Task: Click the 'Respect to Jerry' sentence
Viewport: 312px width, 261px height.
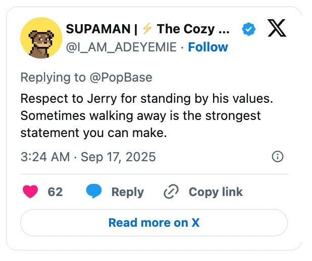Action: 146,98
